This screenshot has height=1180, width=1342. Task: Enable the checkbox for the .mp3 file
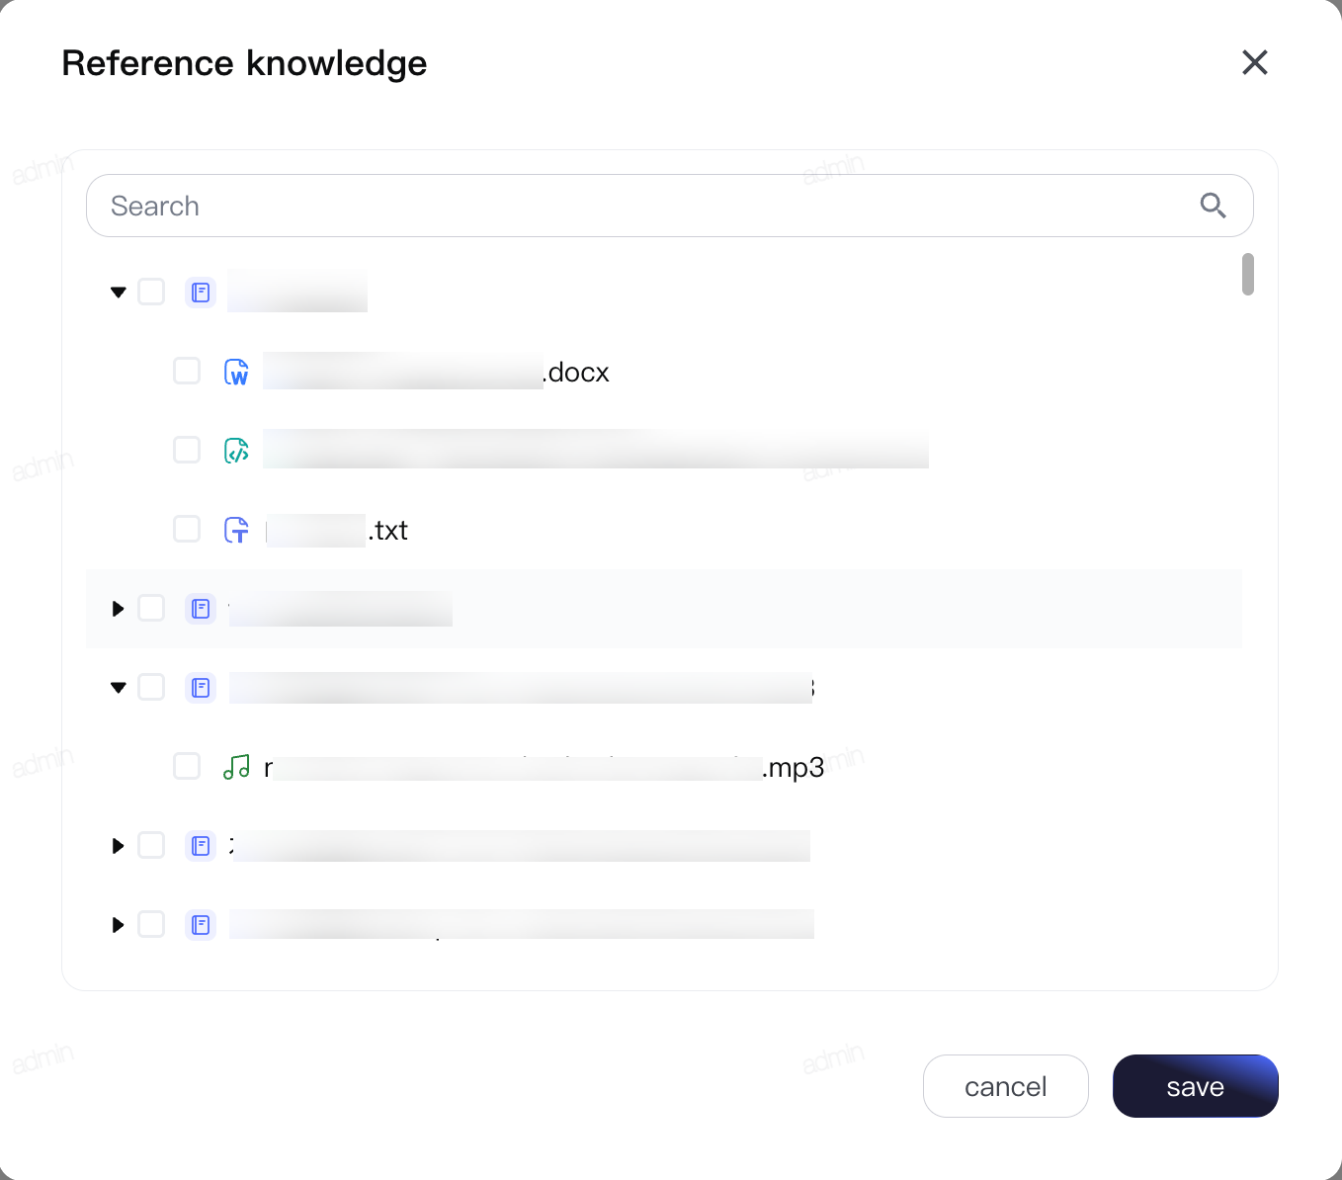187,766
